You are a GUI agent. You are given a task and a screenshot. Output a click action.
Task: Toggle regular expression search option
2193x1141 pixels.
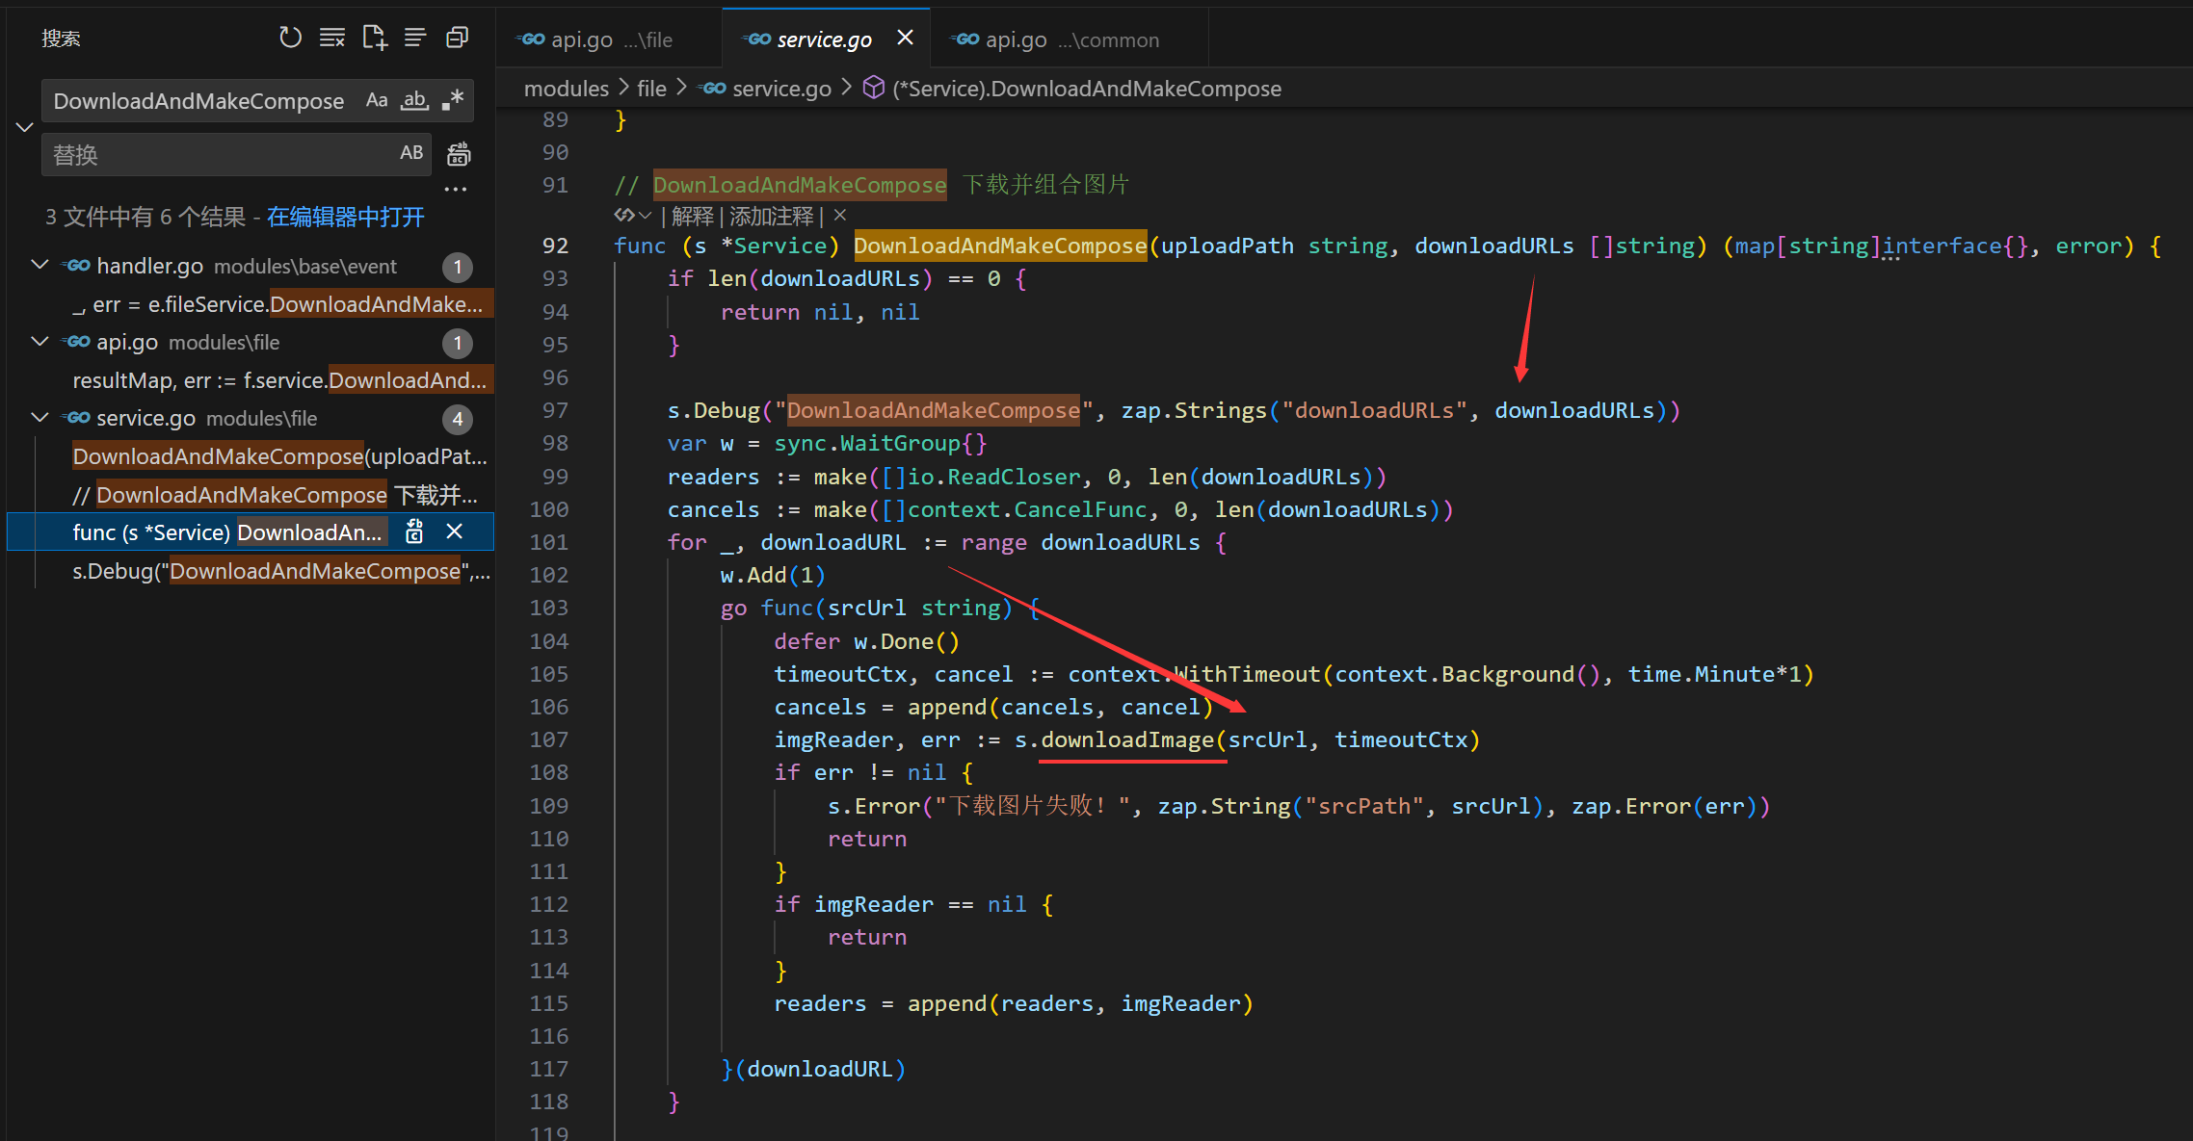453,100
